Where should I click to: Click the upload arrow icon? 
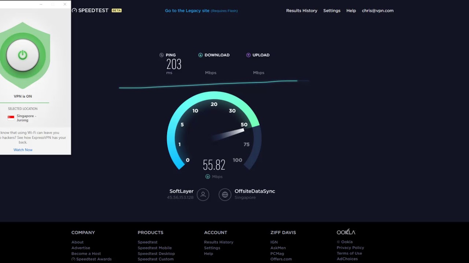pyautogui.click(x=248, y=55)
